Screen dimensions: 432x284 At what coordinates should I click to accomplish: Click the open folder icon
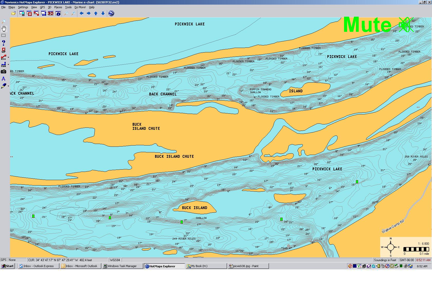[x=13, y=13]
